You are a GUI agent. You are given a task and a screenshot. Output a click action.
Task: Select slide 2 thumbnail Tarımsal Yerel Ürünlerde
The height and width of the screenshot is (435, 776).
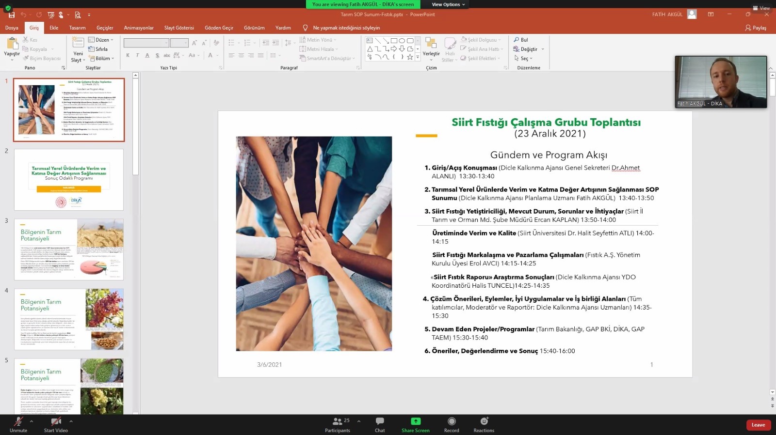click(x=69, y=180)
